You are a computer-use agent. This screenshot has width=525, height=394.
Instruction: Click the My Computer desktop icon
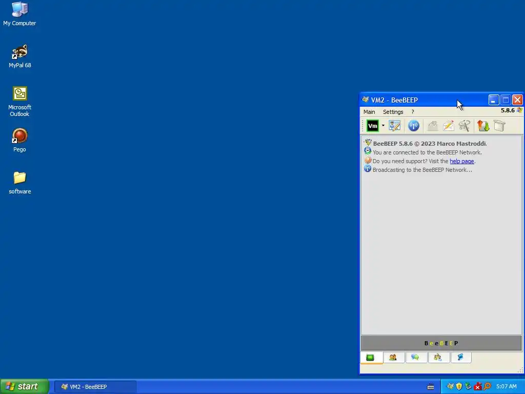(19, 14)
